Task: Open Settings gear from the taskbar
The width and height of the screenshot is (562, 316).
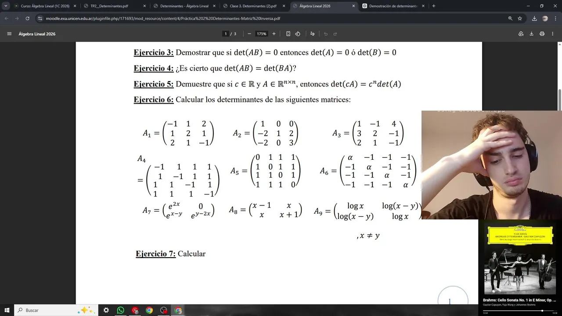Action: pyautogui.click(x=106, y=310)
